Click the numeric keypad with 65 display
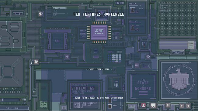The width and height of the screenshot is (198, 111). [x=114, y=57]
